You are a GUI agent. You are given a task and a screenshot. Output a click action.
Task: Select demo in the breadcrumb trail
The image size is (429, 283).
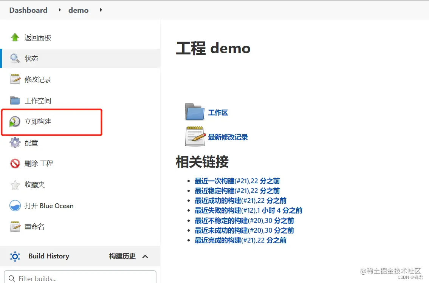click(x=78, y=10)
